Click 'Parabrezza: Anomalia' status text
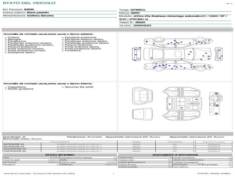The height and width of the screenshot is (176, 235). [x=84, y=137]
